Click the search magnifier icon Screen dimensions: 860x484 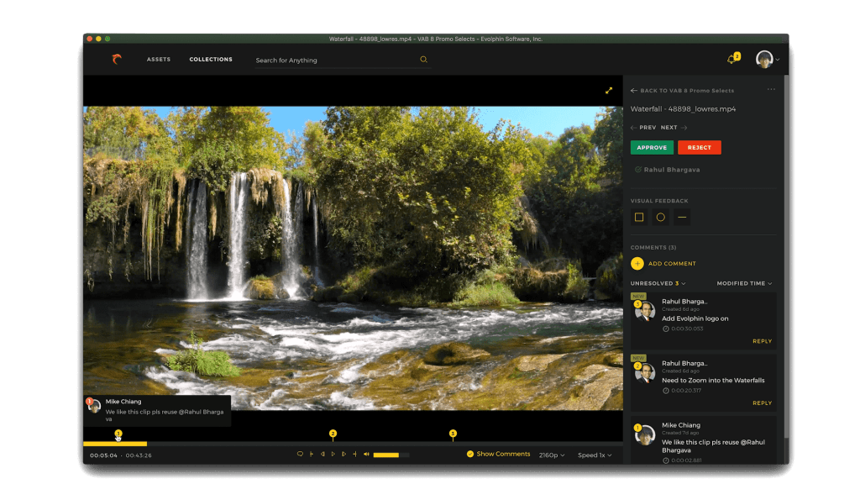[423, 60]
